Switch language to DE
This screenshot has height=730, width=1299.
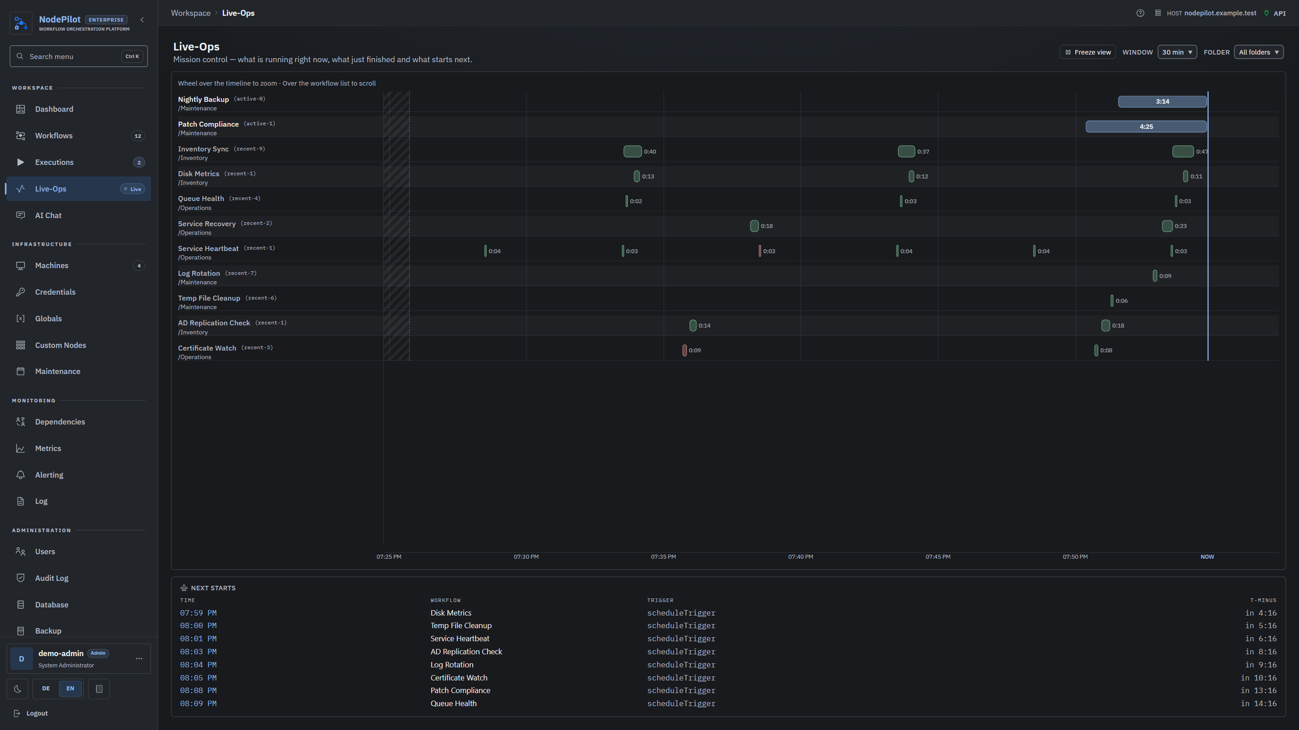pyautogui.click(x=46, y=689)
